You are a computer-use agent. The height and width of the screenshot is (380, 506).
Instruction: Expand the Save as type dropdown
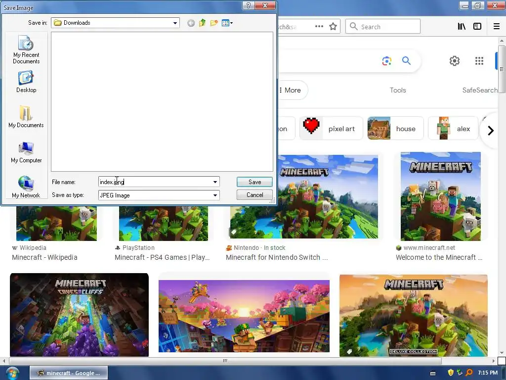click(215, 195)
